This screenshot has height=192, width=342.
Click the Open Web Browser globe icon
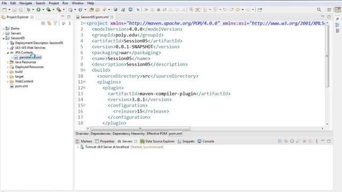click(x=115, y=10)
